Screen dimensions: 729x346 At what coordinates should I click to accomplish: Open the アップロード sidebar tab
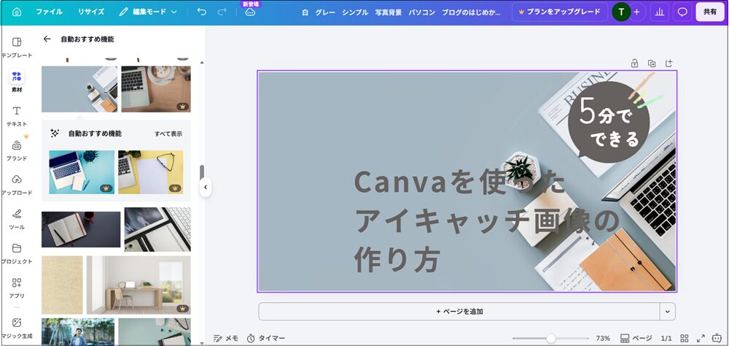(x=17, y=185)
